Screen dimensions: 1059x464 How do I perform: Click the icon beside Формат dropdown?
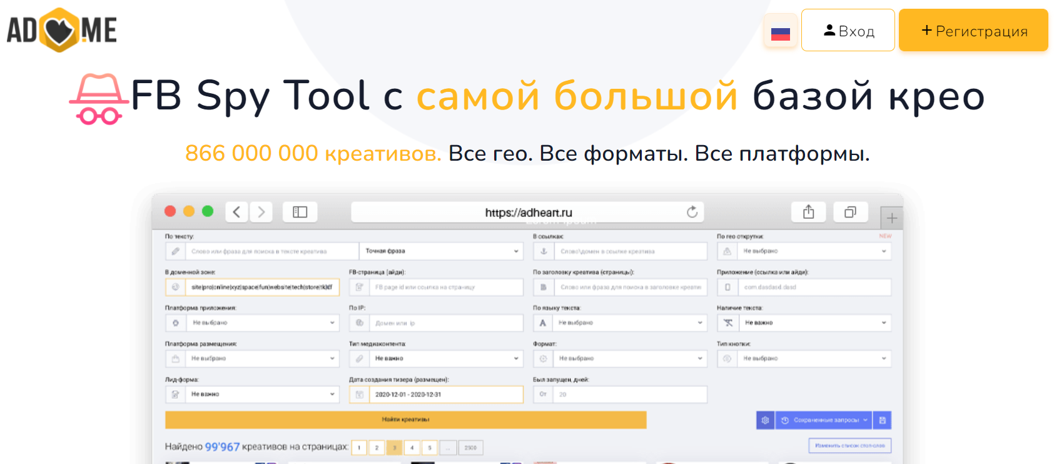click(x=544, y=358)
